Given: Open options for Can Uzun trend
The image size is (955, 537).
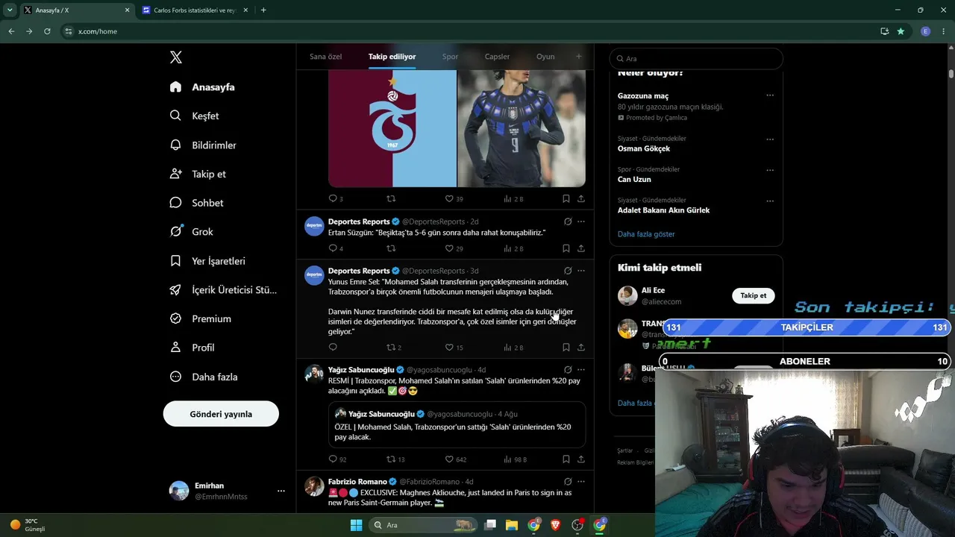Looking at the screenshot, I should (x=770, y=170).
